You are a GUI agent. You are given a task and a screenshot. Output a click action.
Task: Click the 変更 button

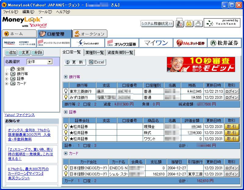point(24,53)
